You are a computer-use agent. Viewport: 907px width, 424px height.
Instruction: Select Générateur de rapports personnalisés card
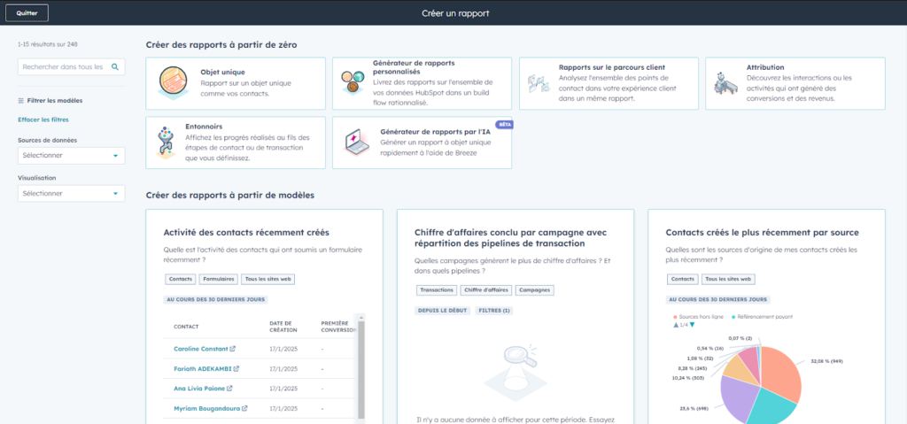click(x=422, y=83)
